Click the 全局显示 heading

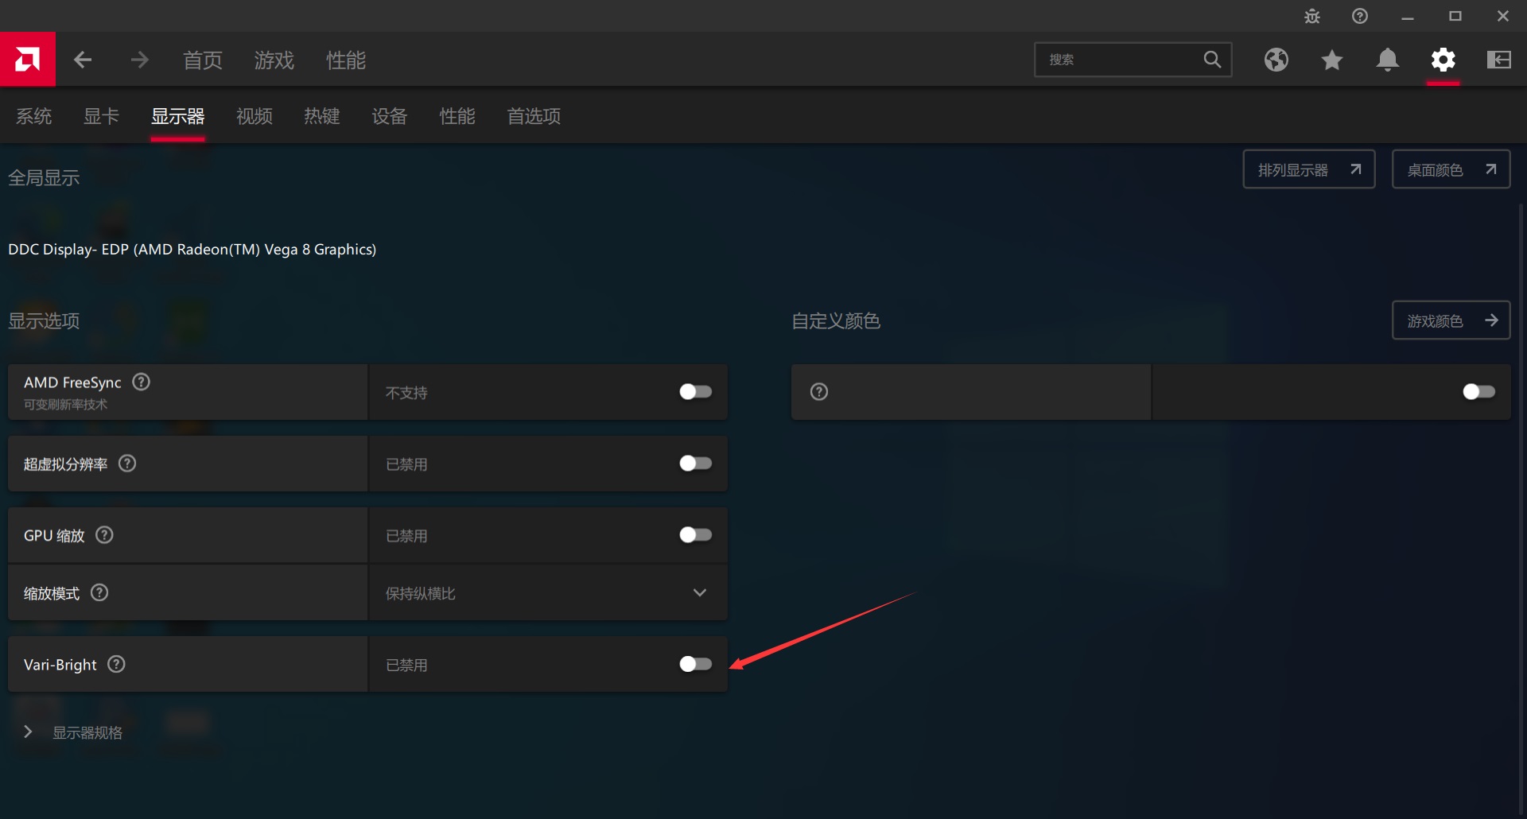(44, 178)
